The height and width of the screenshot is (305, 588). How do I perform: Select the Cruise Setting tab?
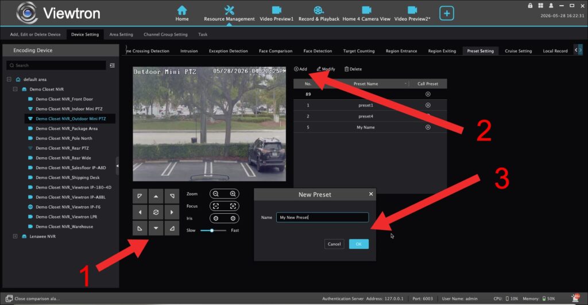tap(519, 51)
